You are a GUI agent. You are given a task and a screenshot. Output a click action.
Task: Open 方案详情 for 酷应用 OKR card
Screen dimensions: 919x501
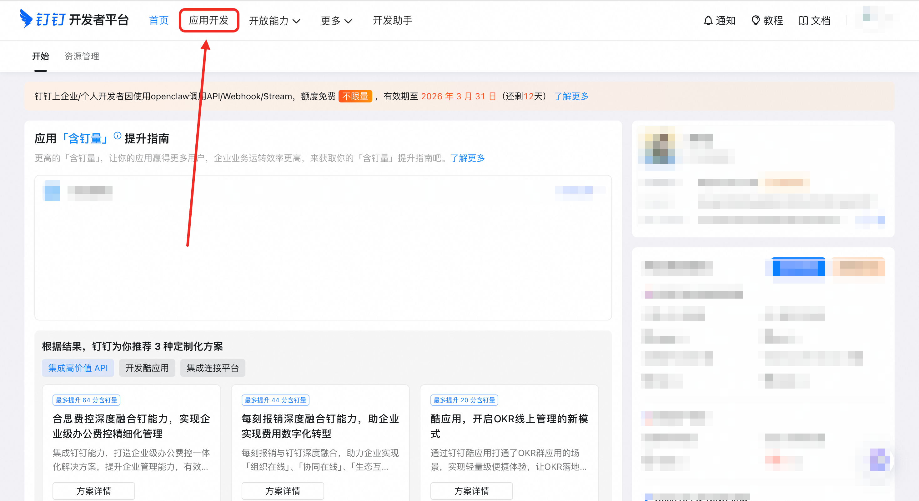[x=472, y=491]
